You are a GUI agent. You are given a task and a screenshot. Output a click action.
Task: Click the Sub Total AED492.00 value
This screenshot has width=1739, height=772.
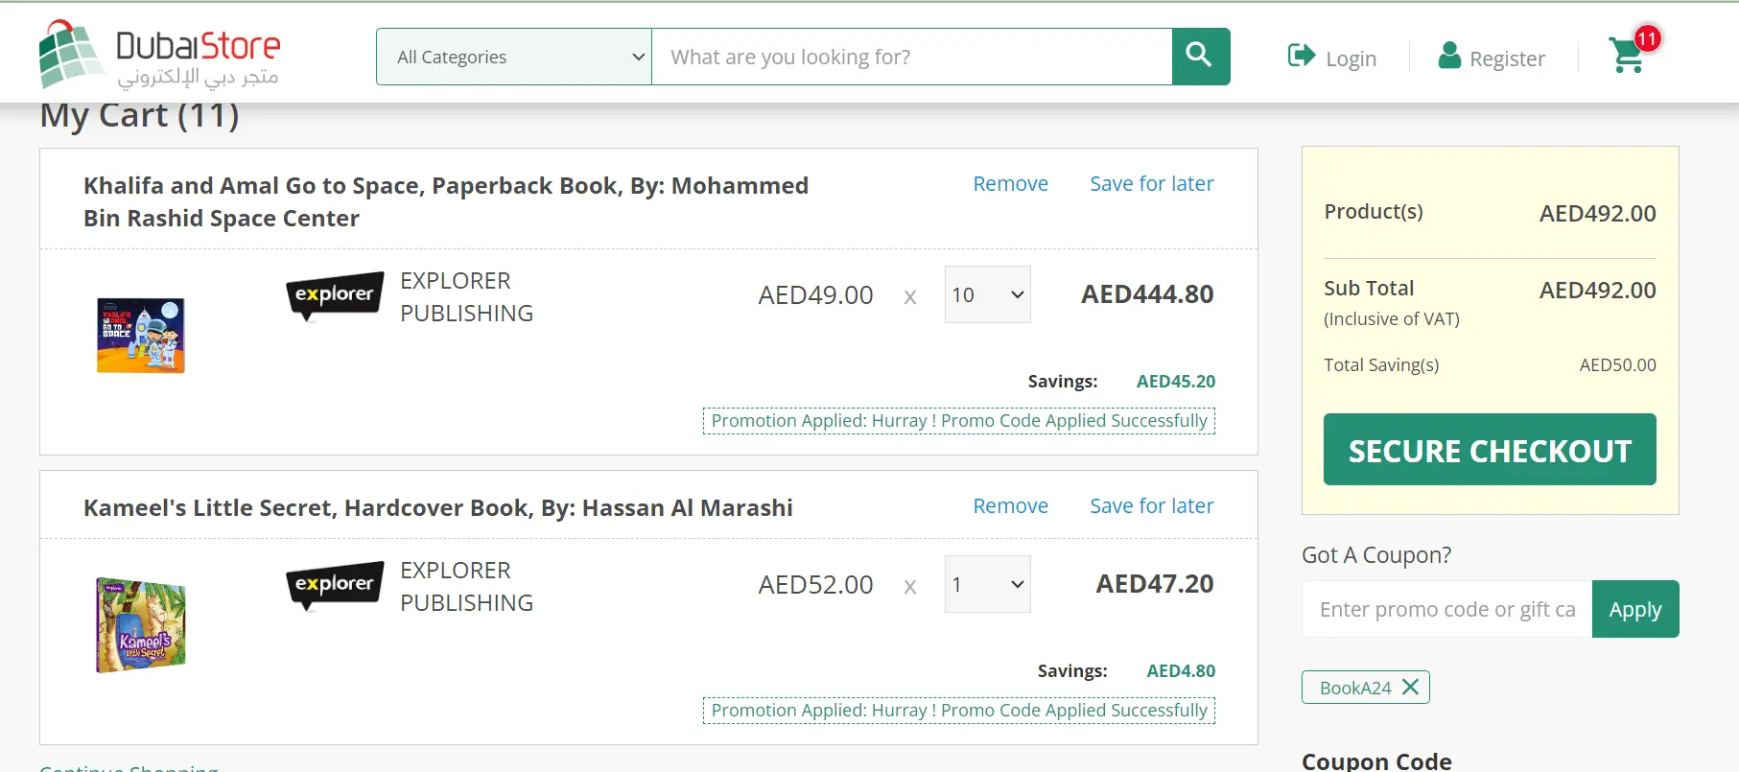(1598, 291)
